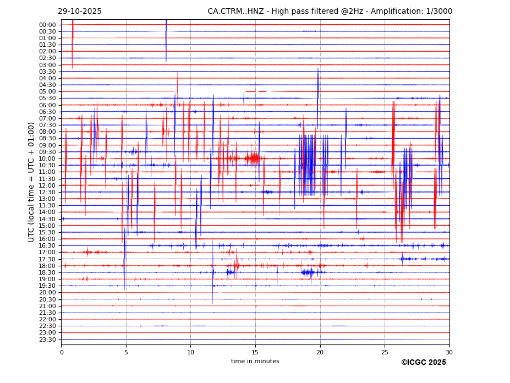The height and width of the screenshot is (383, 510).
Task: Click the 20:00 time row label
Action: click(x=47, y=292)
